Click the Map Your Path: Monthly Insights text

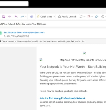pyautogui.click(x=83, y=60)
